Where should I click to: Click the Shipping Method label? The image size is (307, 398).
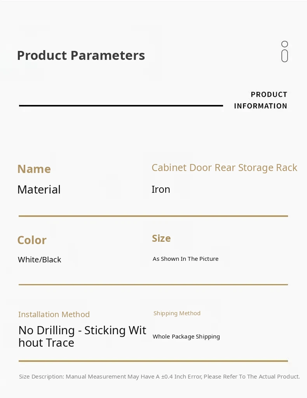click(177, 313)
